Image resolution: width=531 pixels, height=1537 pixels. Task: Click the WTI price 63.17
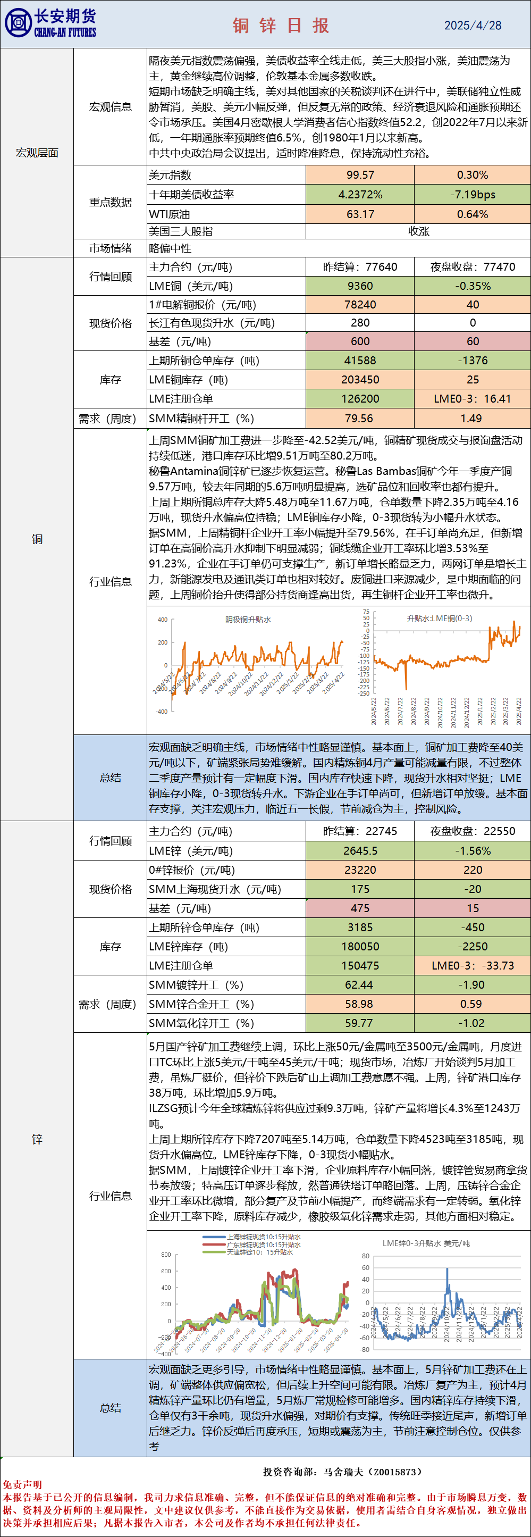(360, 214)
